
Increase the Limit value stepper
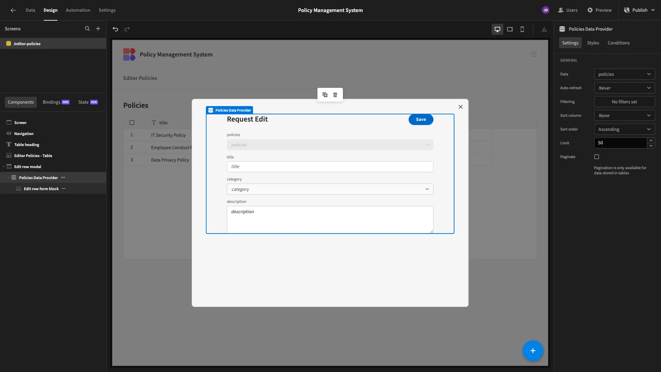(x=651, y=141)
